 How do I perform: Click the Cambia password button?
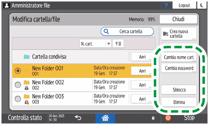pos(179,68)
